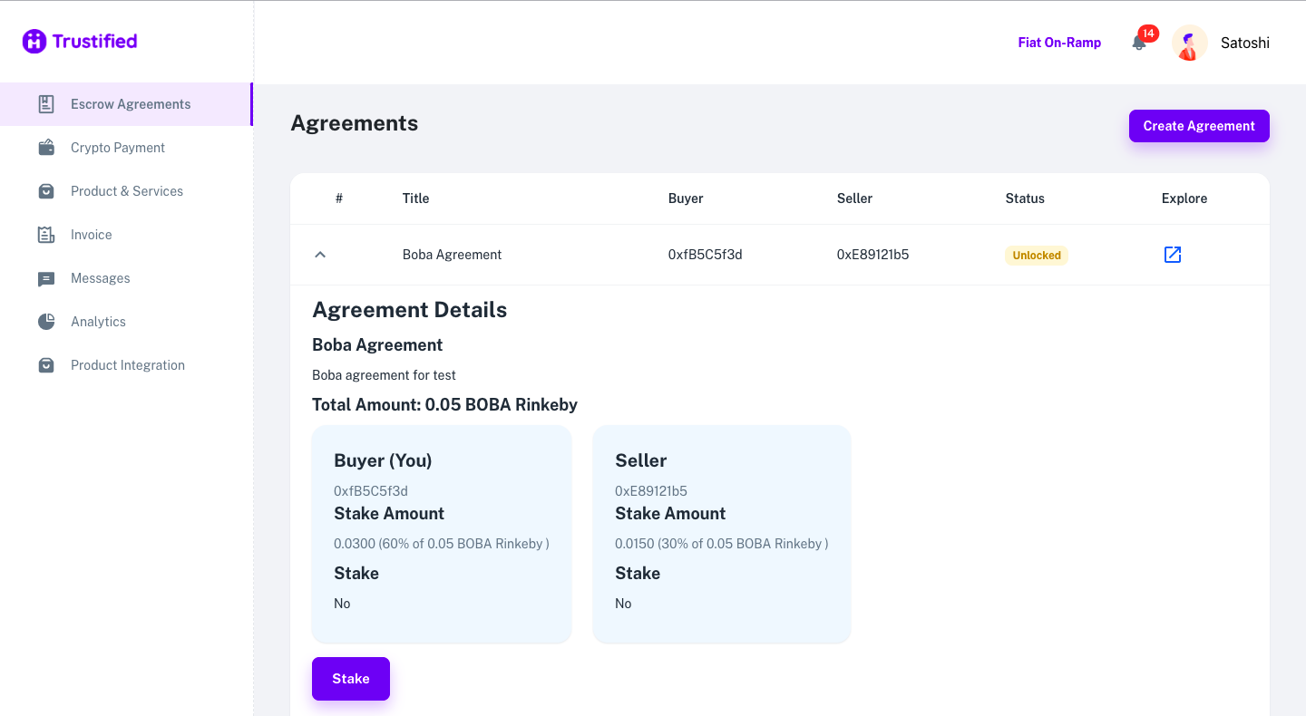Viewport: 1306px width, 716px height.
Task: Go to Crypto Payment section
Action: pyautogui.click(x=126, y=148)
